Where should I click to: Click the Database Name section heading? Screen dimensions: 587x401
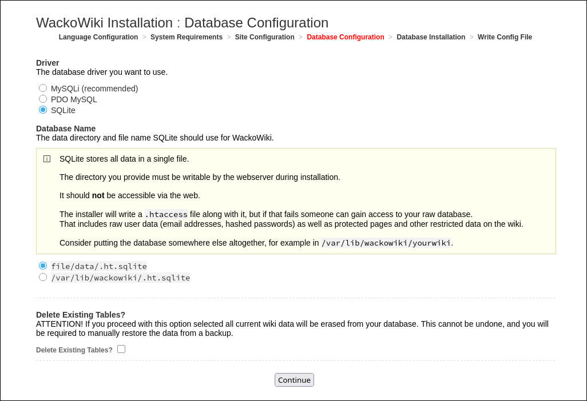pyautogui.click(x=66, y=129)
